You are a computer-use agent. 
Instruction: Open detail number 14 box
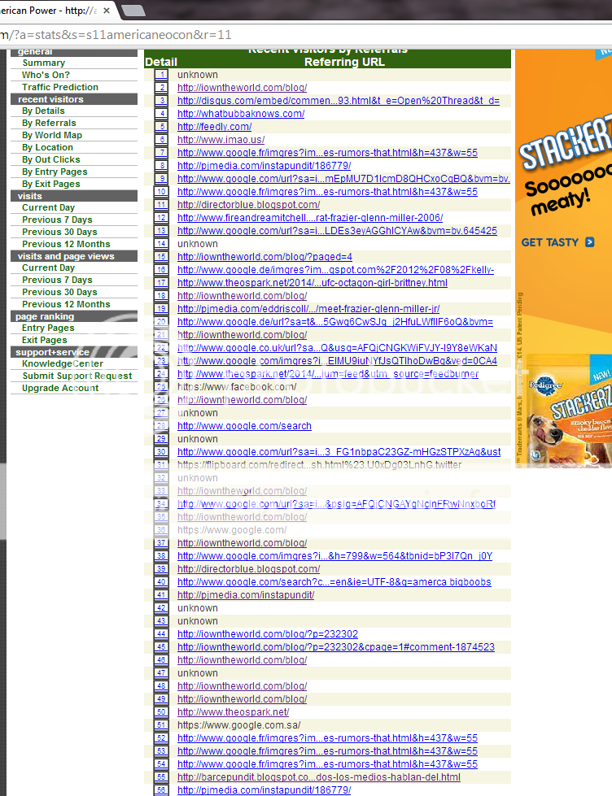[162, 244]
